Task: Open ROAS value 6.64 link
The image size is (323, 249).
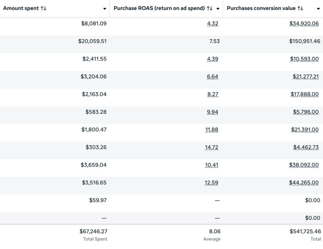Action: (x=213, y=76)
